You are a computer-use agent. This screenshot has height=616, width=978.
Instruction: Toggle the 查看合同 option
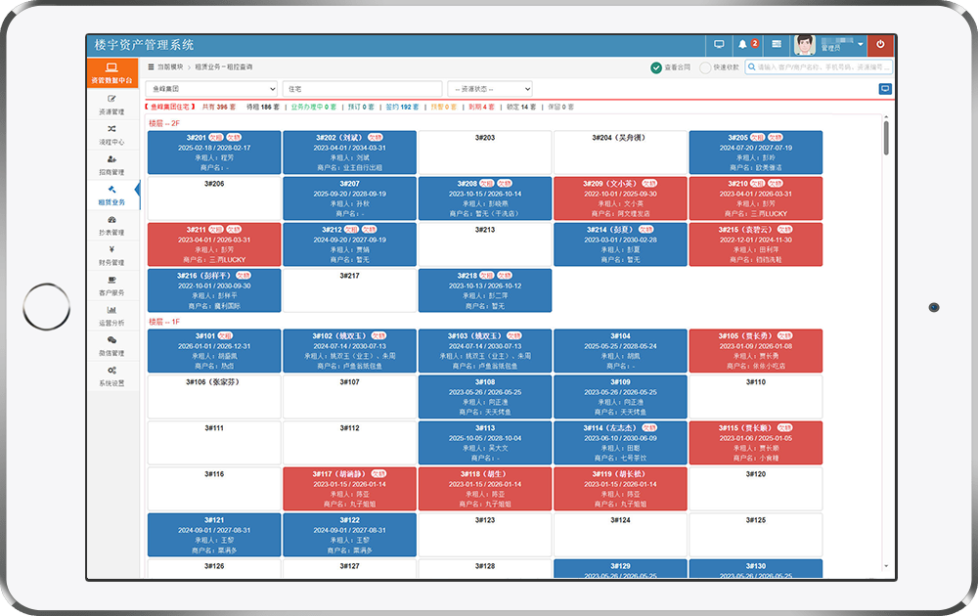(671, 67)
